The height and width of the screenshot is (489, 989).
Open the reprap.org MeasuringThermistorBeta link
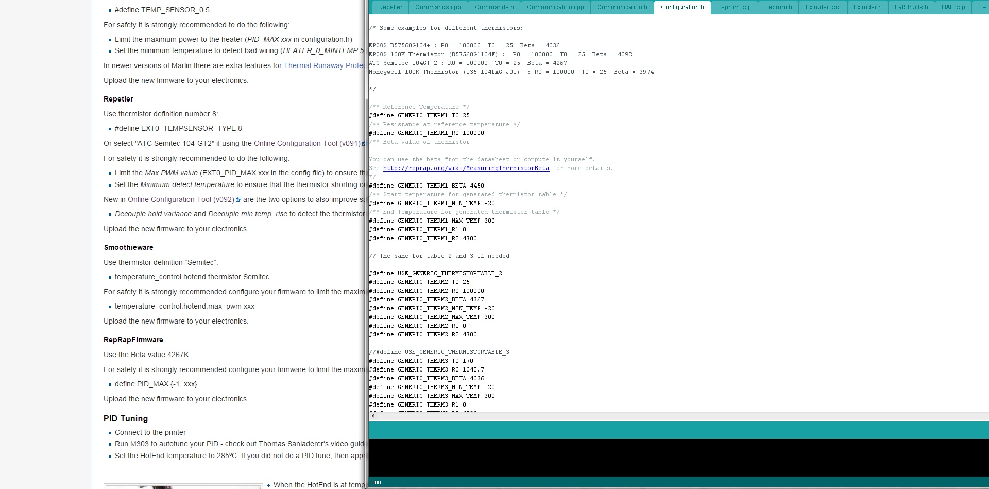[x=466, y=168]
